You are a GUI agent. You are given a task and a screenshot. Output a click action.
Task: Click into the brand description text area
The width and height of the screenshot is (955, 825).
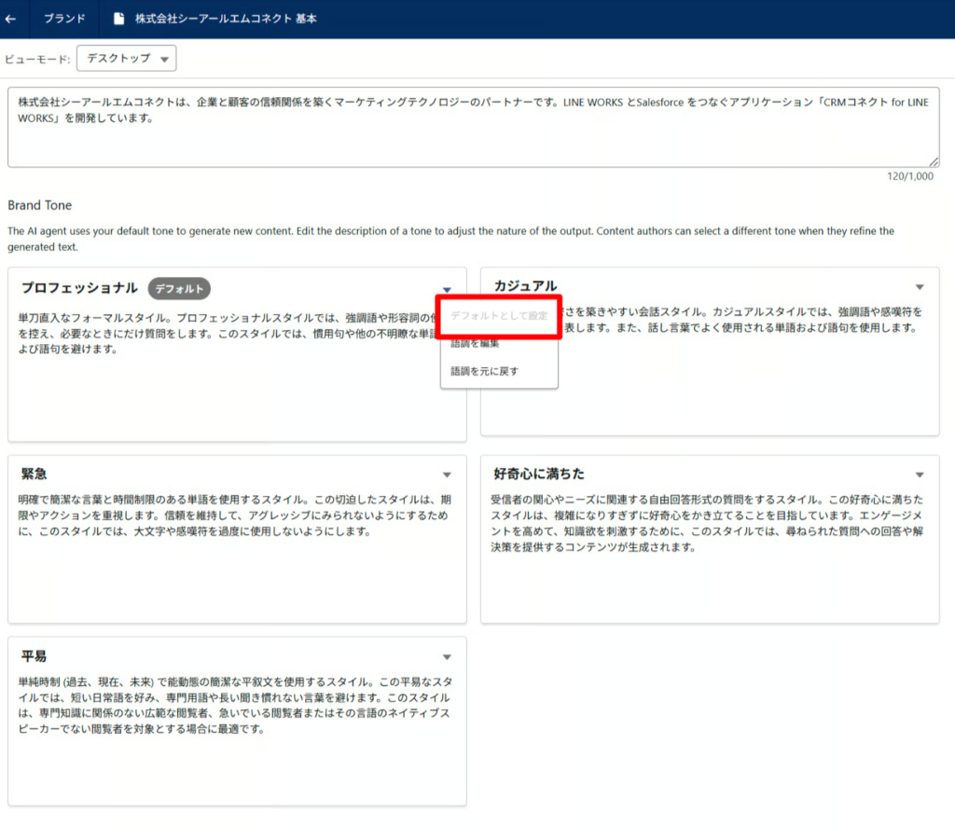pos(473,128)
